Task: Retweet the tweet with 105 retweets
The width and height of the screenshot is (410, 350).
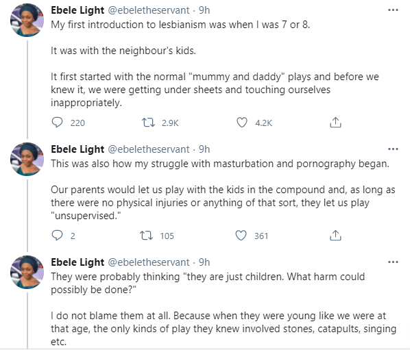Action: [147, 236]
